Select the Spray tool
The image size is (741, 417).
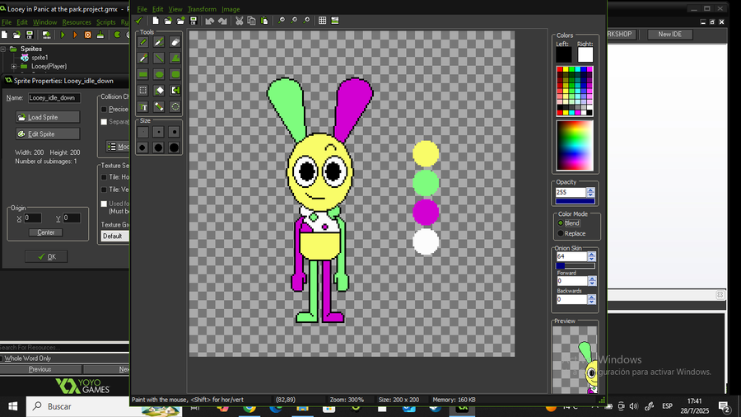click(x=159, y=42)
